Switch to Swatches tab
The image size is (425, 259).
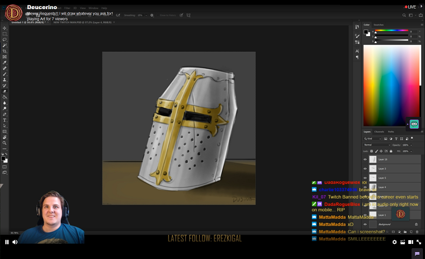point(378,25)
